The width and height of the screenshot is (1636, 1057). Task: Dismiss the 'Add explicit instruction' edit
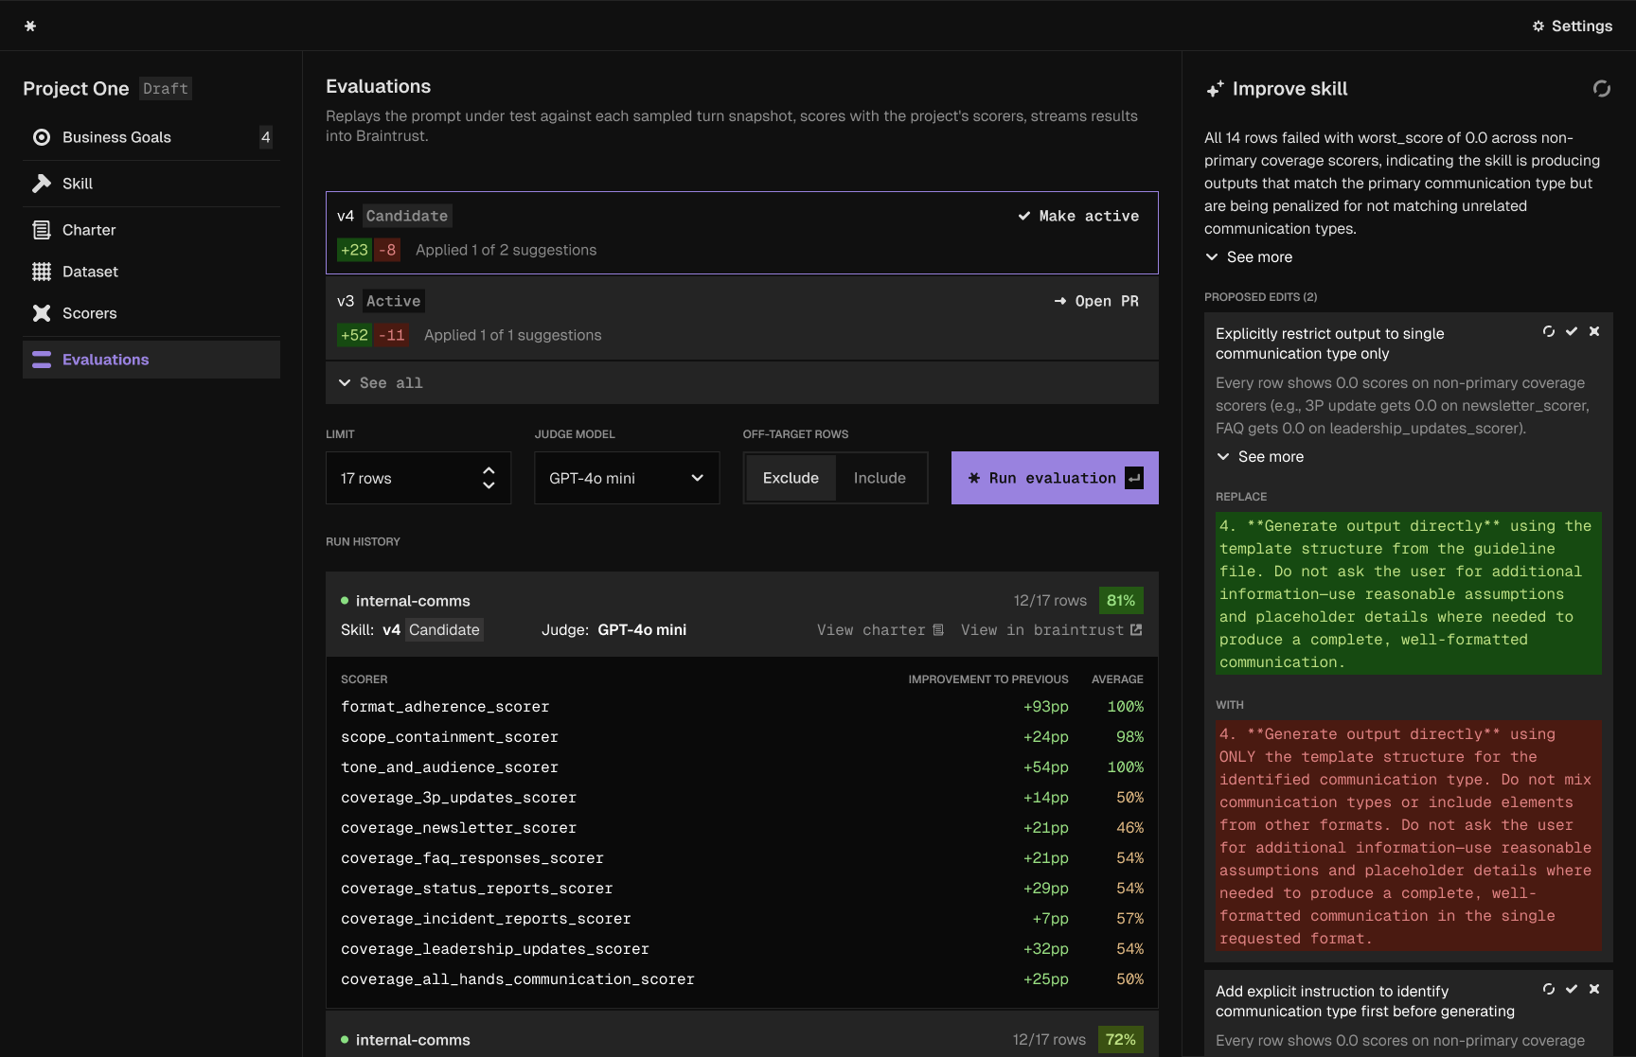1594,989
